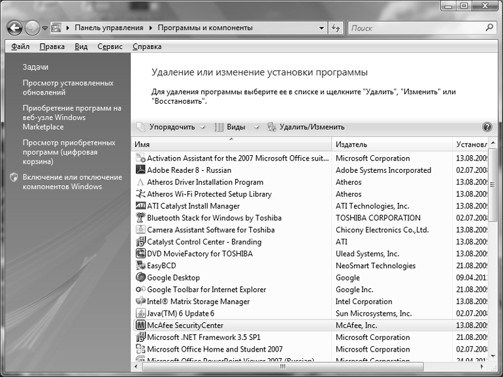The width and height of the screenshot is (503, 377).
Task: Open recent pages dropdown next to Forward
Action: pyautogui.click(x=45, y=28)
